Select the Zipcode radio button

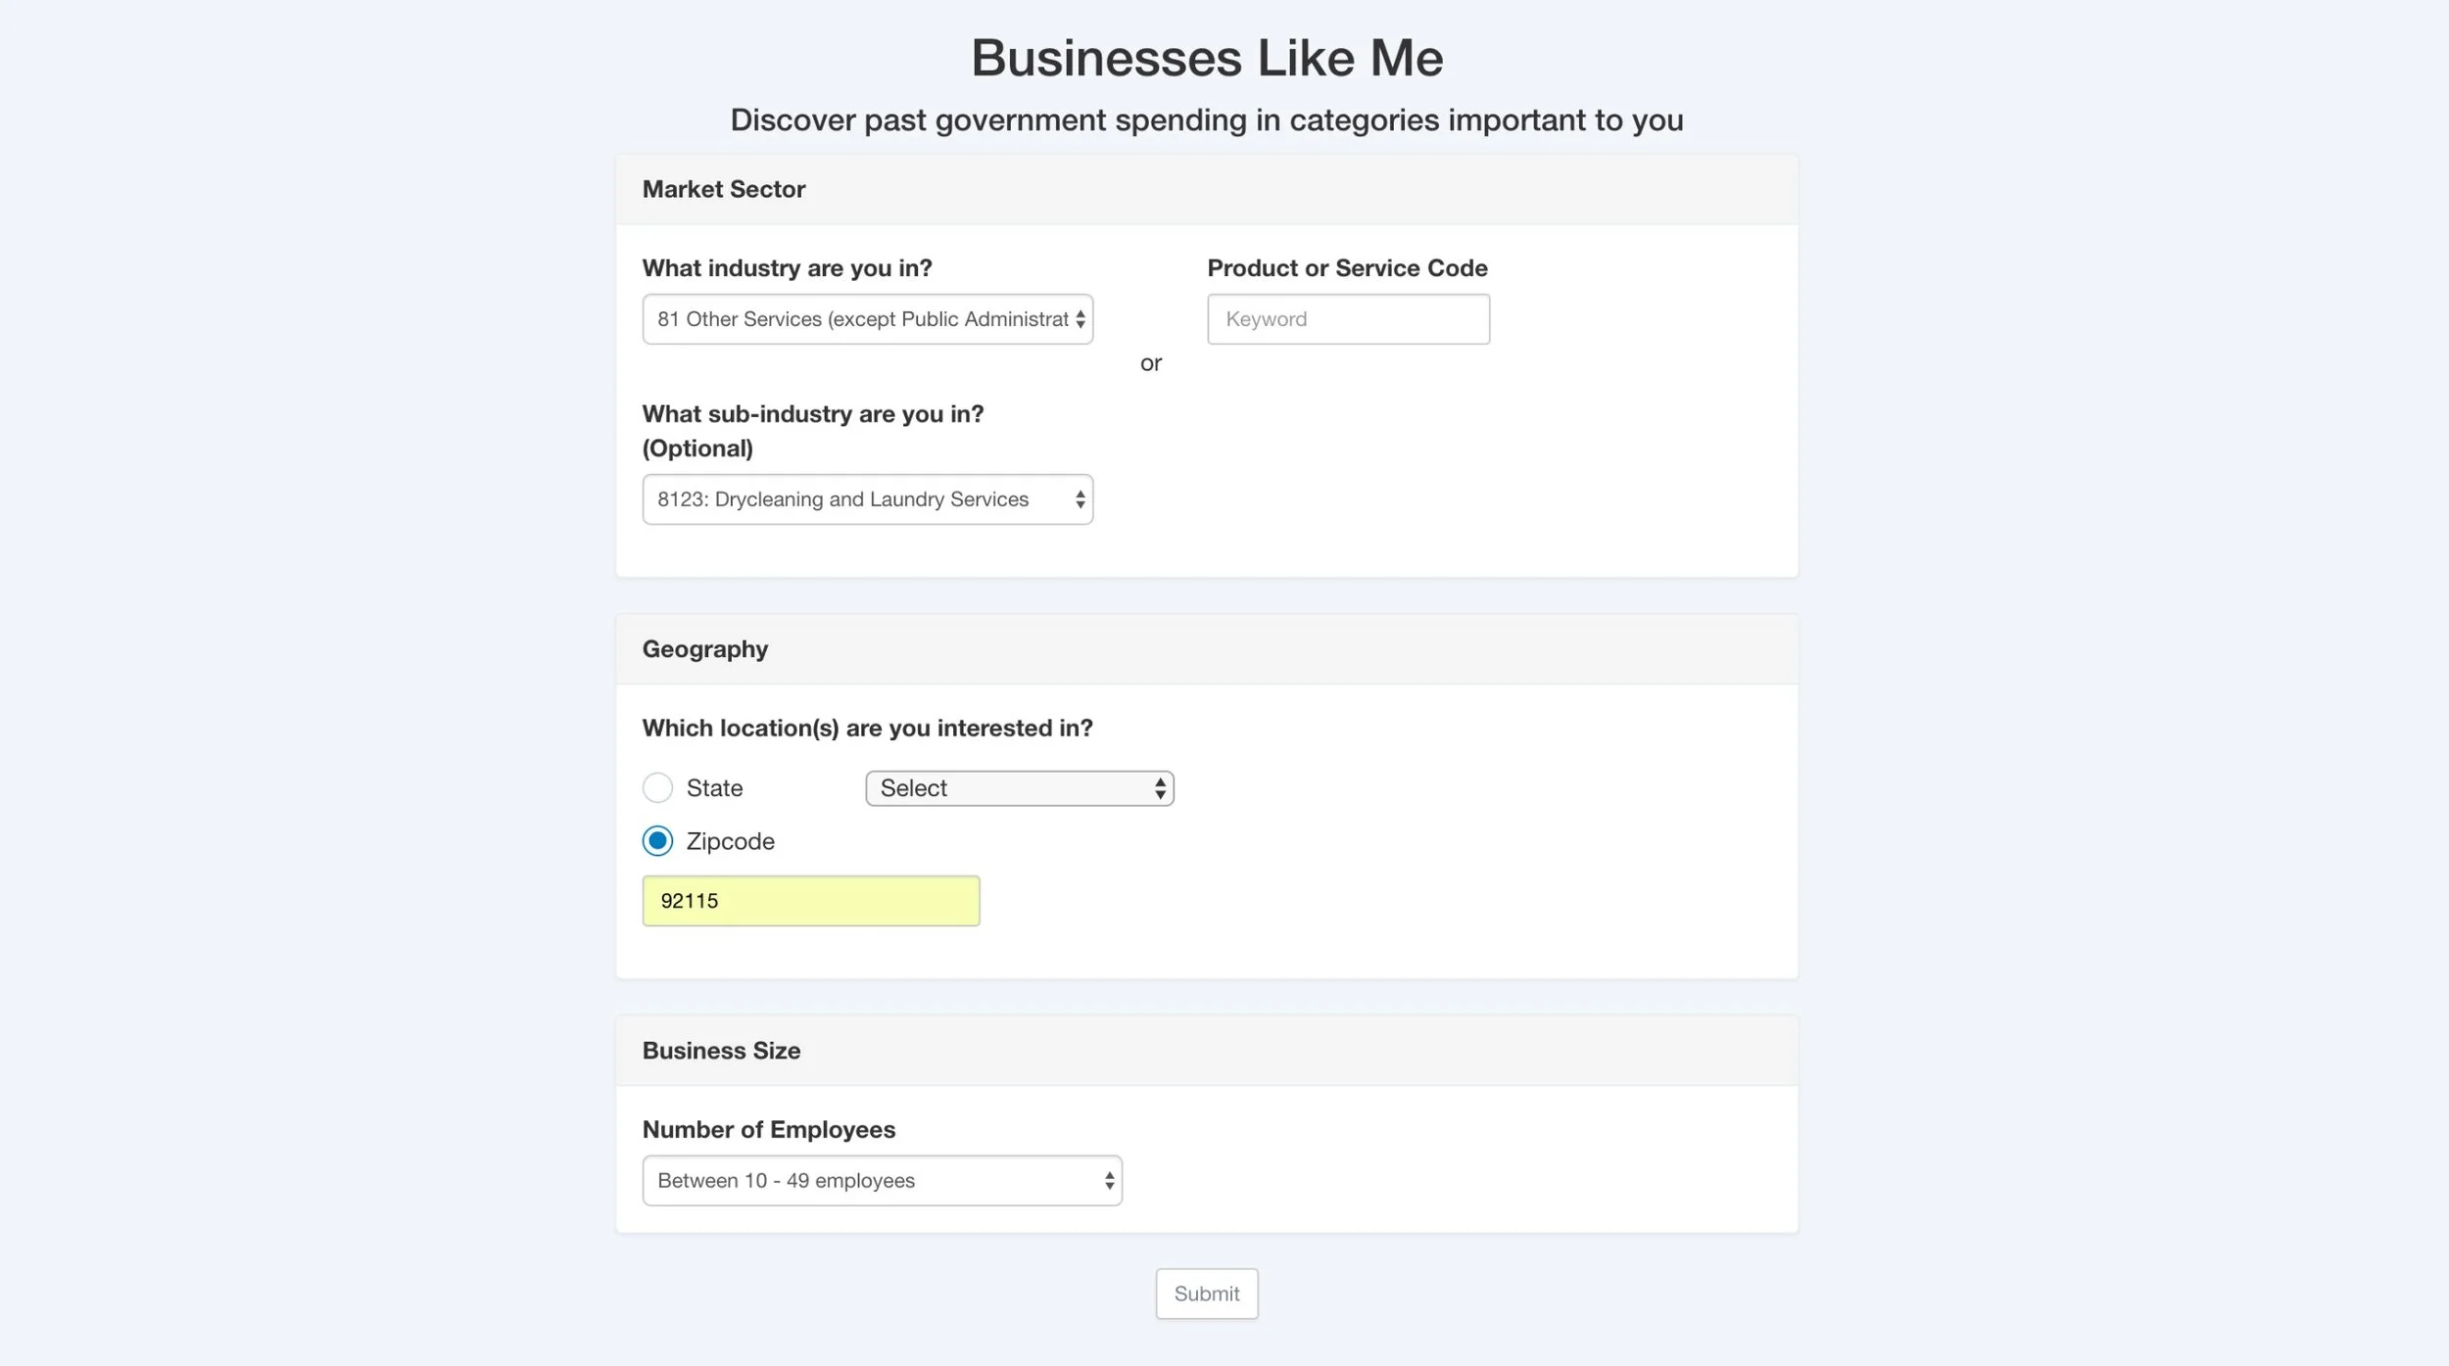pyautogui.click(x=657, y=841)
